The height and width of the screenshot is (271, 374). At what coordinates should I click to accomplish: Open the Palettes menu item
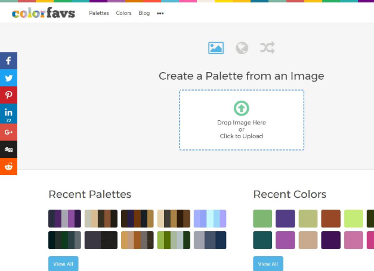point(99,13)
